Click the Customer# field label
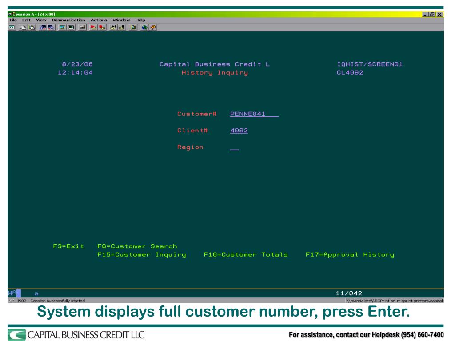 click(197, 114)
